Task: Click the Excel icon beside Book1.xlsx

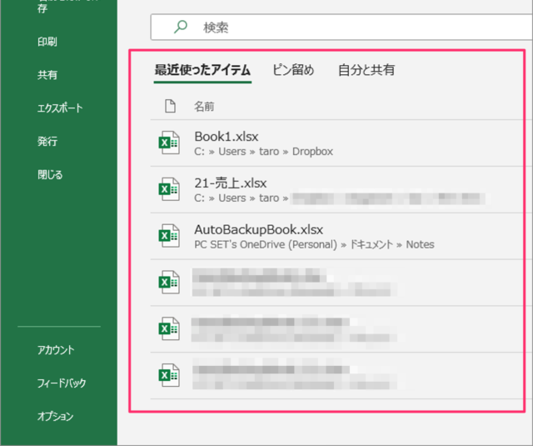Action: pyautogui.click(x=169, y=143)
